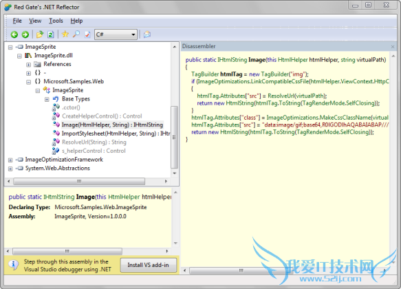The image size is (401, 289).
Task: Click the Bookmarks star icon
Action: pyautogui.click(x=65, y=34)
